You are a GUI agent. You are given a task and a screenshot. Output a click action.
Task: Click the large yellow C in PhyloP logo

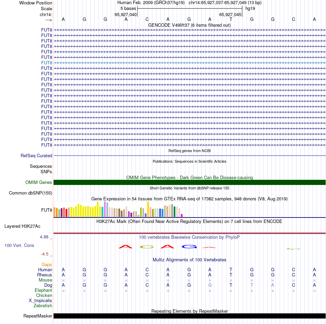click(147, 247)
